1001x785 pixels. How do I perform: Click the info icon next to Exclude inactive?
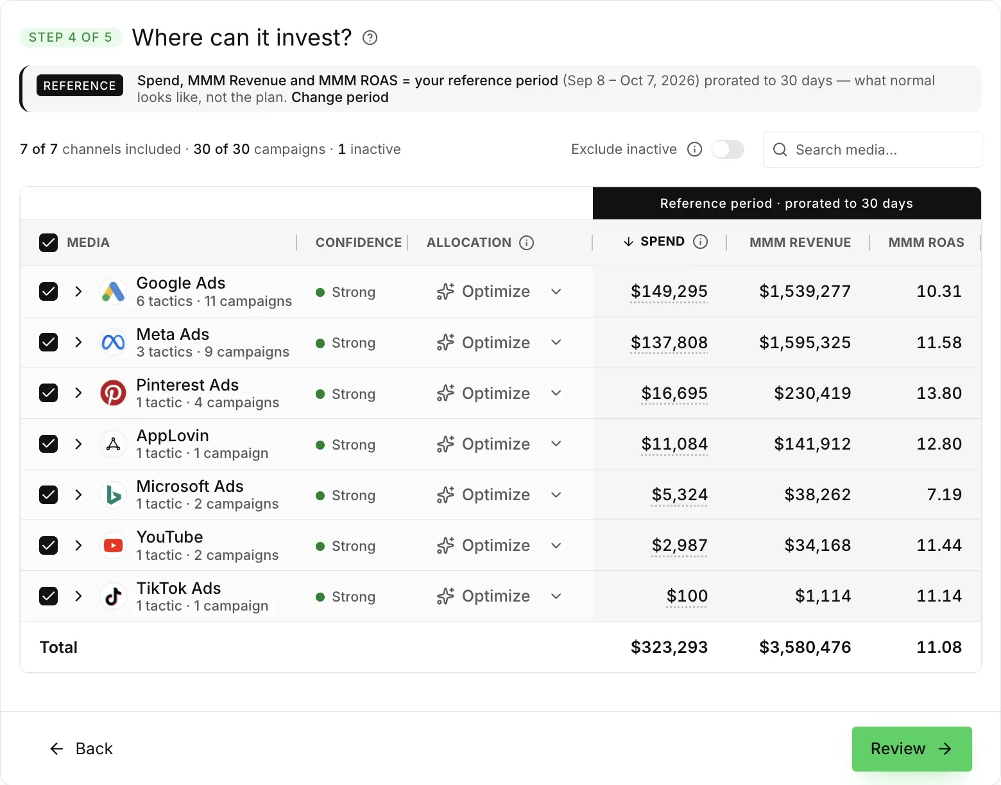[x=694, y=149]
